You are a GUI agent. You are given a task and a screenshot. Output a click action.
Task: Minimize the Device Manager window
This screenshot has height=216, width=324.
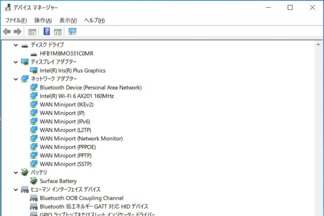(269, 7)
